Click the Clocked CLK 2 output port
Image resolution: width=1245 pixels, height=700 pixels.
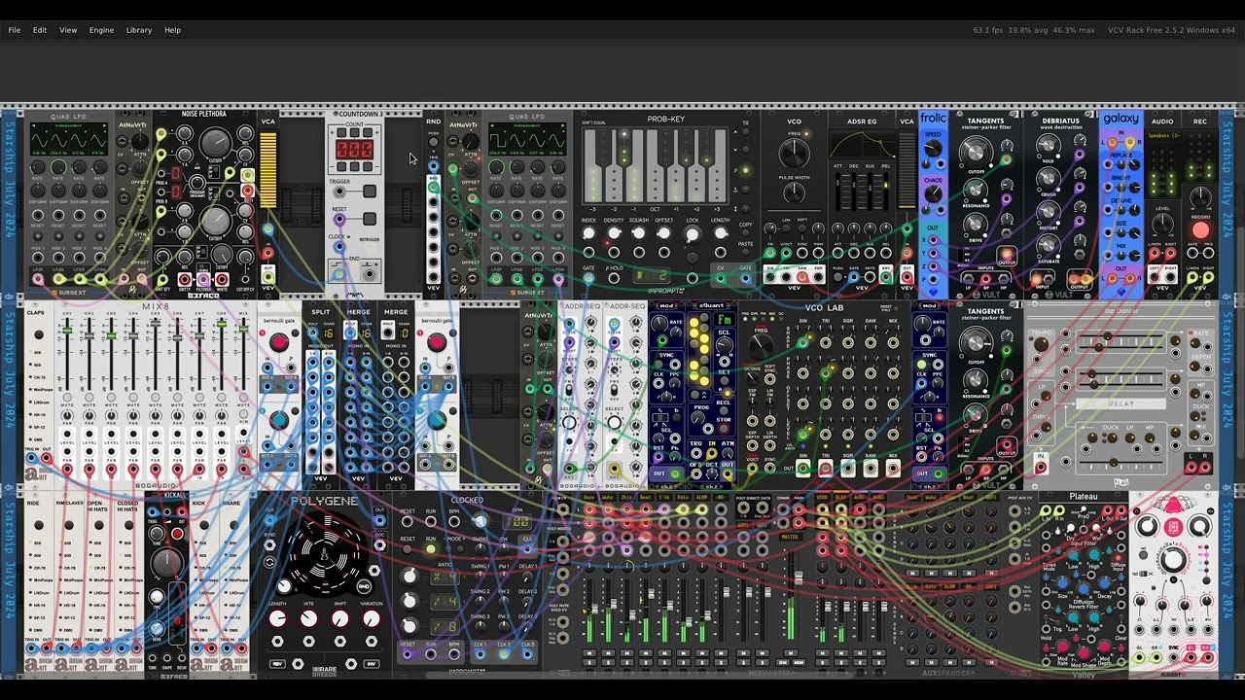tap(504, 654)
